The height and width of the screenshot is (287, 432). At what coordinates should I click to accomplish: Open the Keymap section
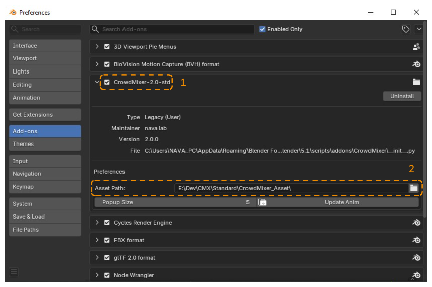45,187
